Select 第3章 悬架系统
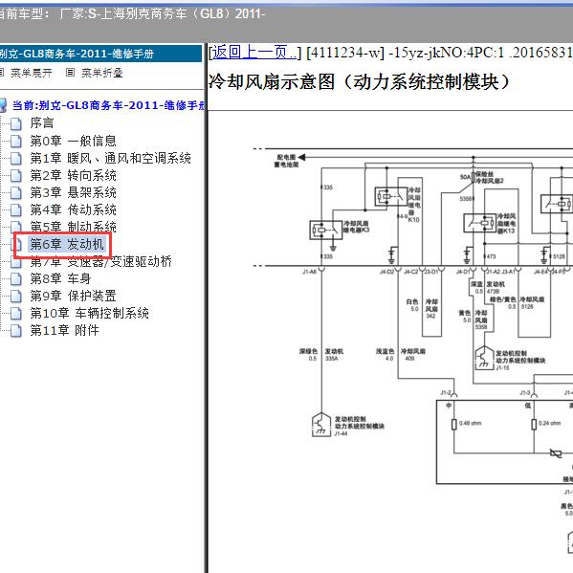Screen dimensions: 573x573 [x=73, y=192]
